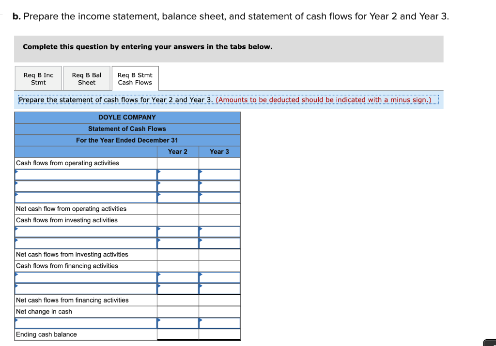The height and width of the screenshot is (346, 496).
Task: Click Year 3 Net cash flows from financing cell
Action: tap(219, 300)
